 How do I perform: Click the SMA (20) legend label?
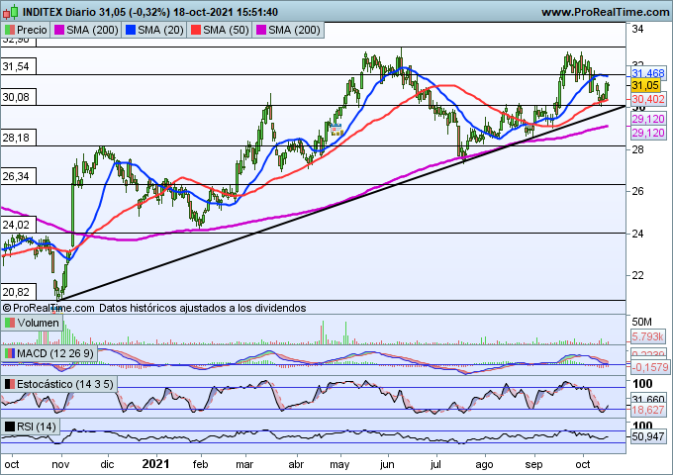point(160,30)
